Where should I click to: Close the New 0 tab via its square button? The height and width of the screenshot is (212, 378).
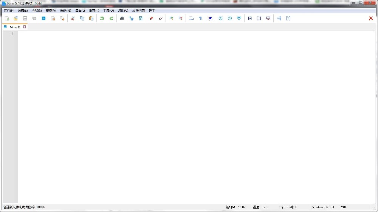pyautogui.click(x=25, y=27)
